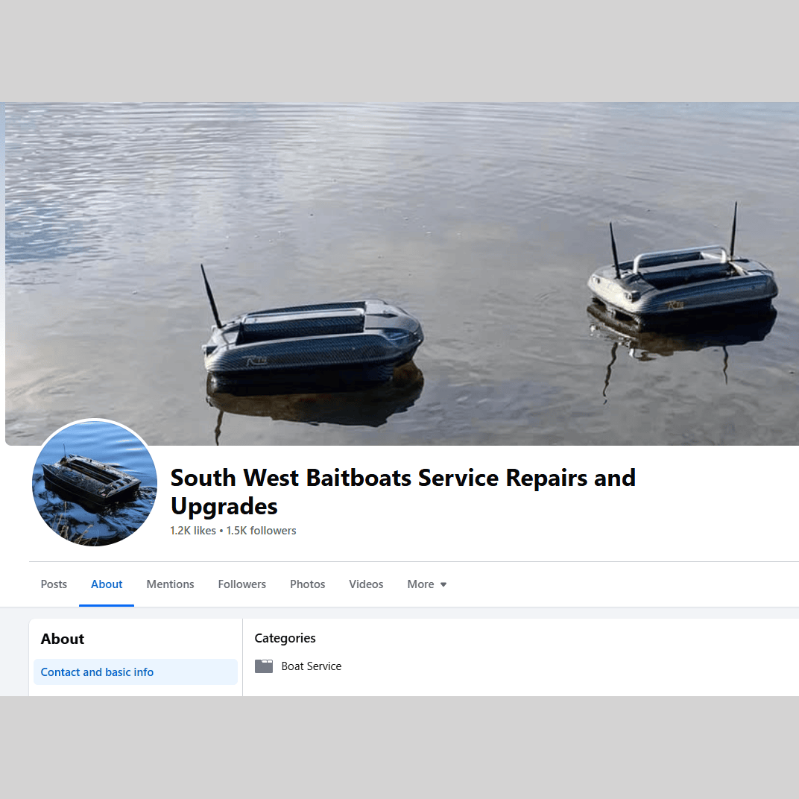Click the About sidebar heading
This screenshot has width=799, height=799.
63,639
